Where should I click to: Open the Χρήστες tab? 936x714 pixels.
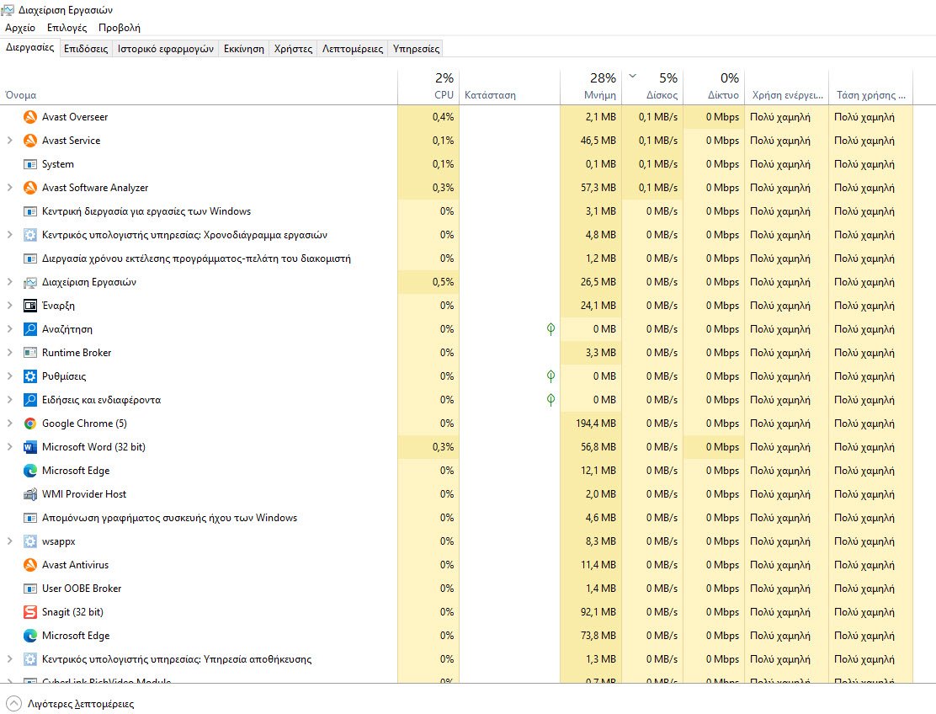click(x=293, y=49)
